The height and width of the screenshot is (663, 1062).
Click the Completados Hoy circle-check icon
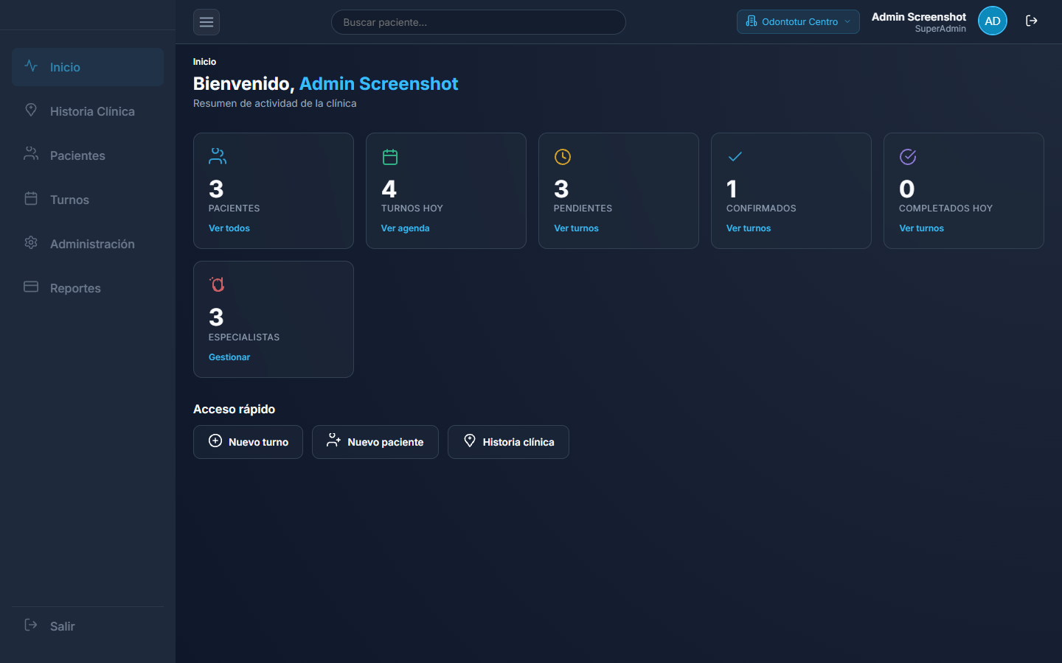point(908,157)
